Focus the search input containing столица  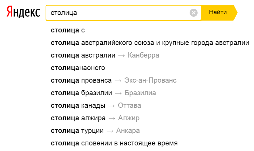(x=120, y=13)
